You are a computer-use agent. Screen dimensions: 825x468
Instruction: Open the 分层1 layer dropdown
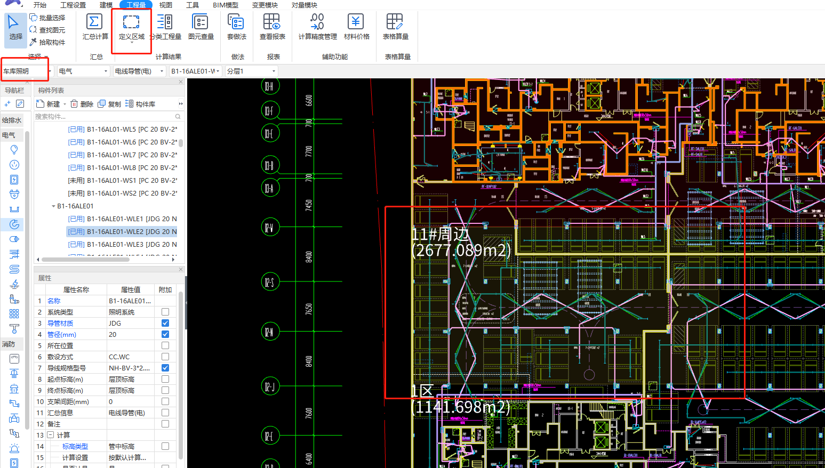252,71
